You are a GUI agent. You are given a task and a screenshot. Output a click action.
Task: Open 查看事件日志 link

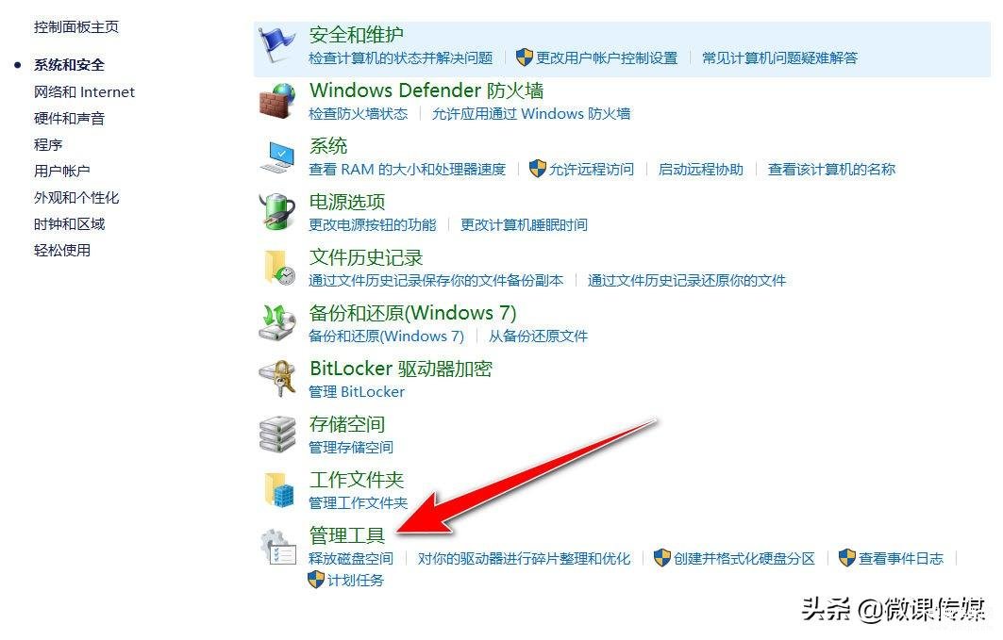pyautogui.click(x=901, y=559)
